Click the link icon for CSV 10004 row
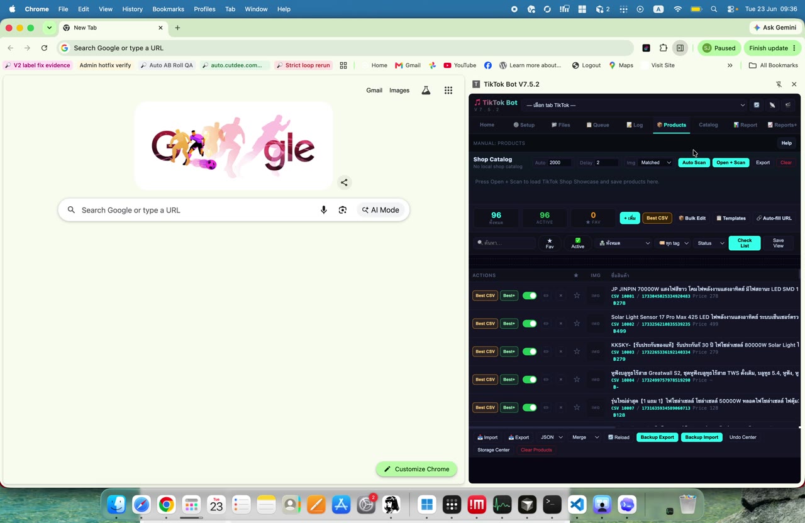 coord(546,380)
